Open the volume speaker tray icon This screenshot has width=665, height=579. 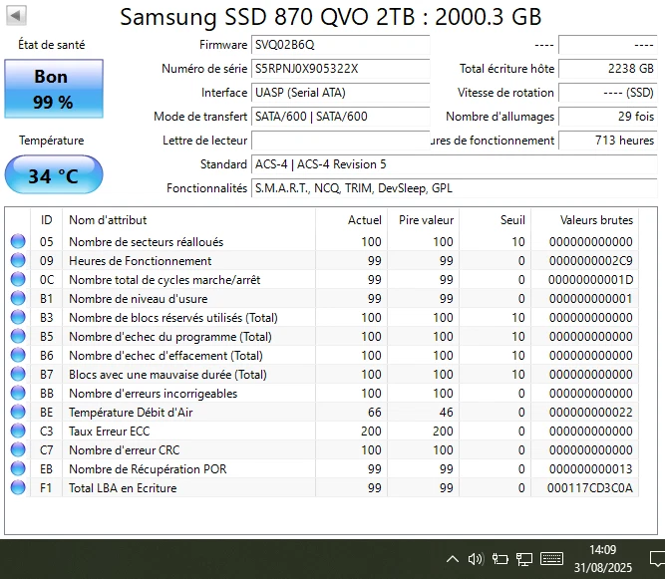coord(476,559)
